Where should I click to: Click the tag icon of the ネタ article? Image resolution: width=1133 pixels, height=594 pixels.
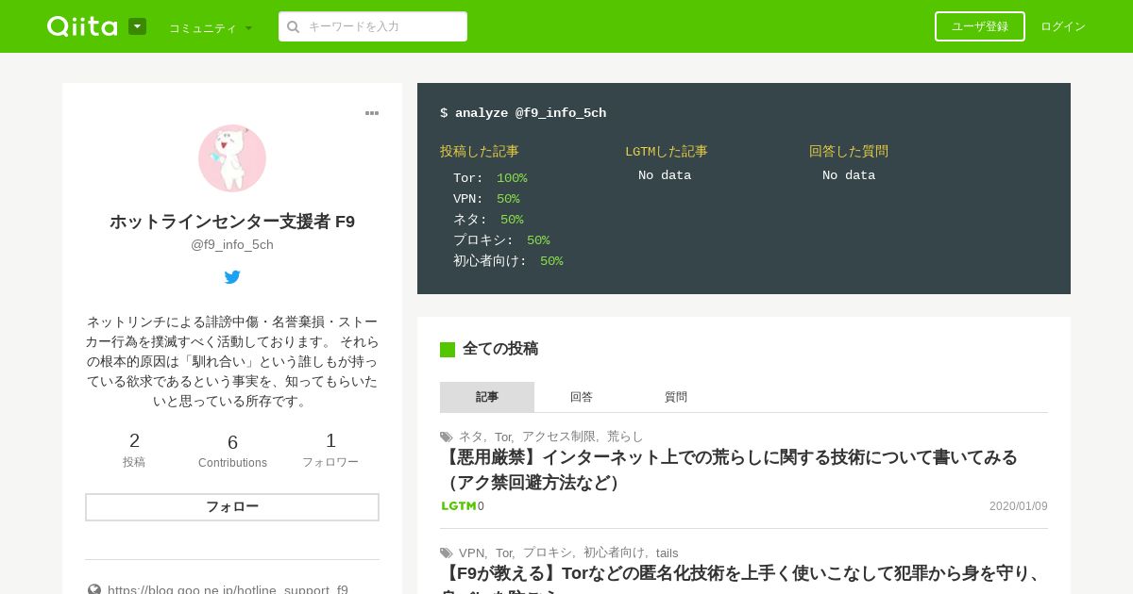[447, 437]
